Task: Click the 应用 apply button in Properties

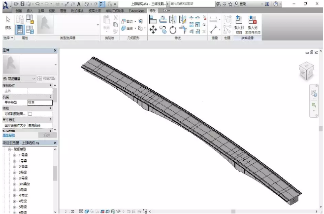Action: point(47,135)
